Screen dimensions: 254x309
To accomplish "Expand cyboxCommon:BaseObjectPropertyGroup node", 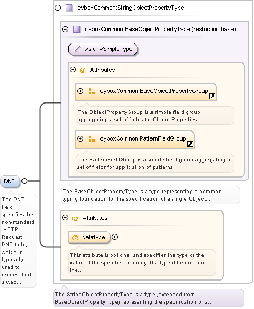I will pyautogui.click(x=80, y=91).
